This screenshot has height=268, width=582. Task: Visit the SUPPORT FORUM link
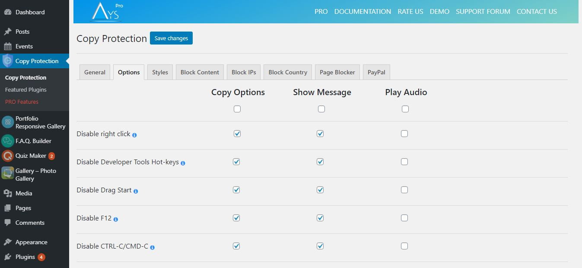(483, 12)
